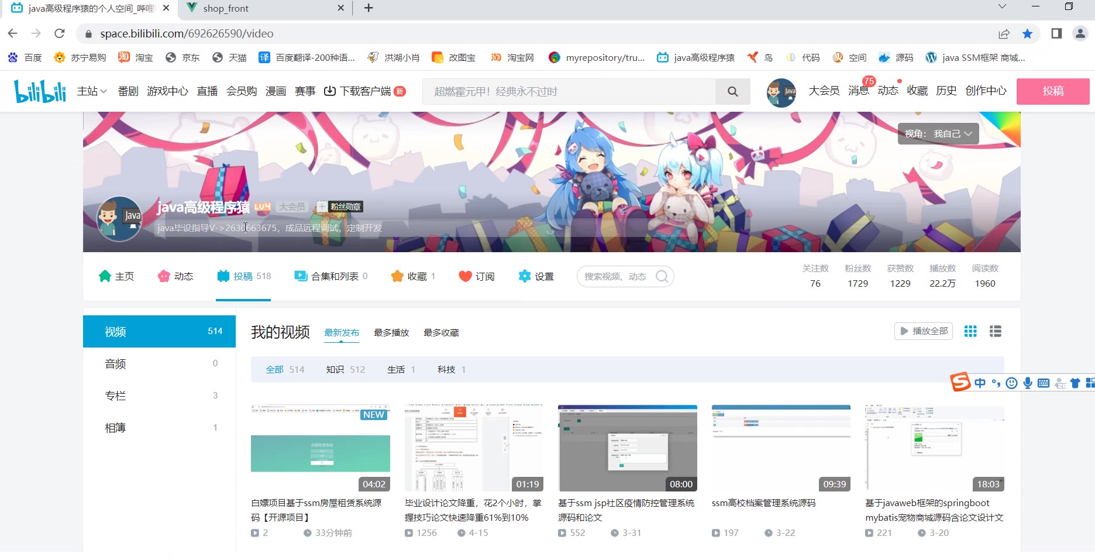This screenshot has width=1095, height=557.
Task: Open the Sogou skin shirt icon
Action: point(1075,383)
